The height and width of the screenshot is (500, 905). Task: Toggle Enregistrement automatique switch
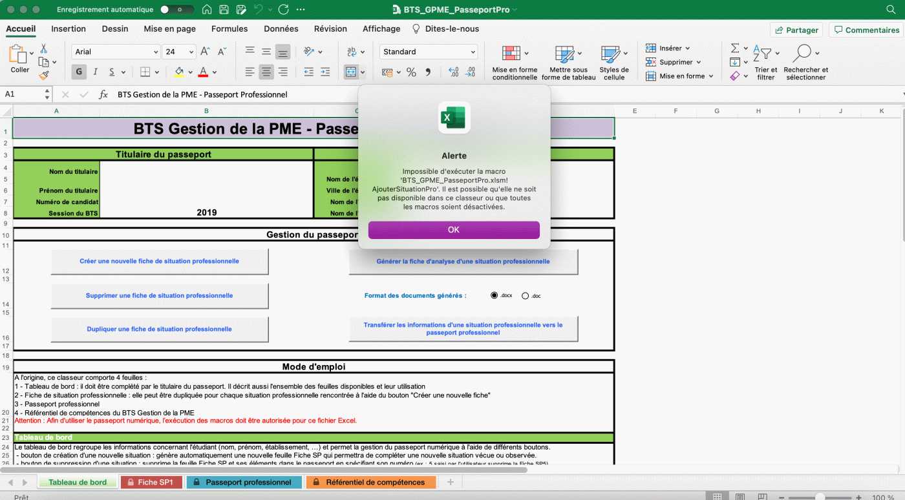tap(176, 10)
